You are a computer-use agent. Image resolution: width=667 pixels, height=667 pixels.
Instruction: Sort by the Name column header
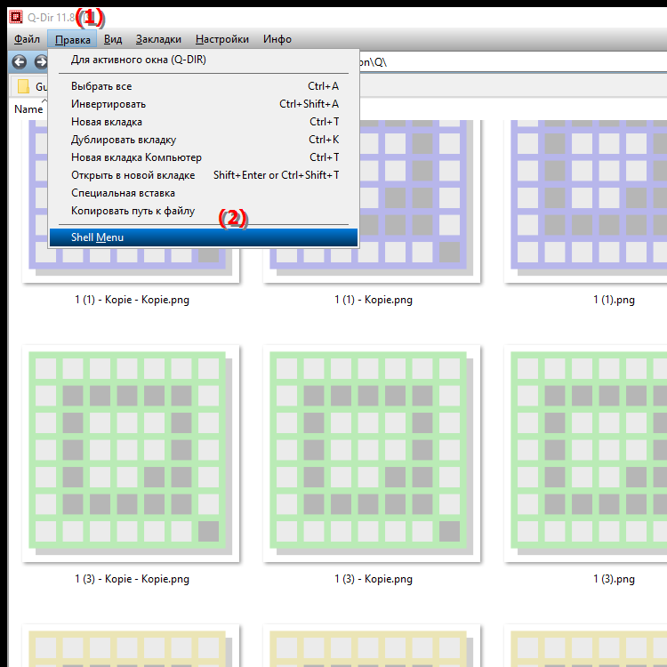[x=28, y=109]
